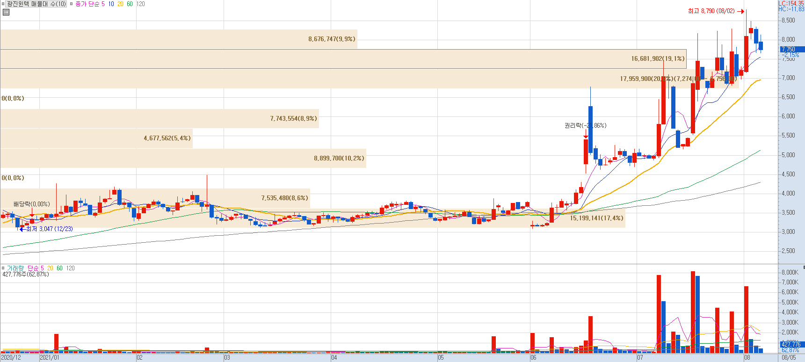Click the 8,676,747(9.9%) volume profile bar
This screenshot has width=805, height=362.
pos(178,39)
